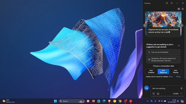Image resolution: width=186 pixels, height=104 pixels.
Task: Click the taskbar Search box
Action: click(x=72, y=101)
